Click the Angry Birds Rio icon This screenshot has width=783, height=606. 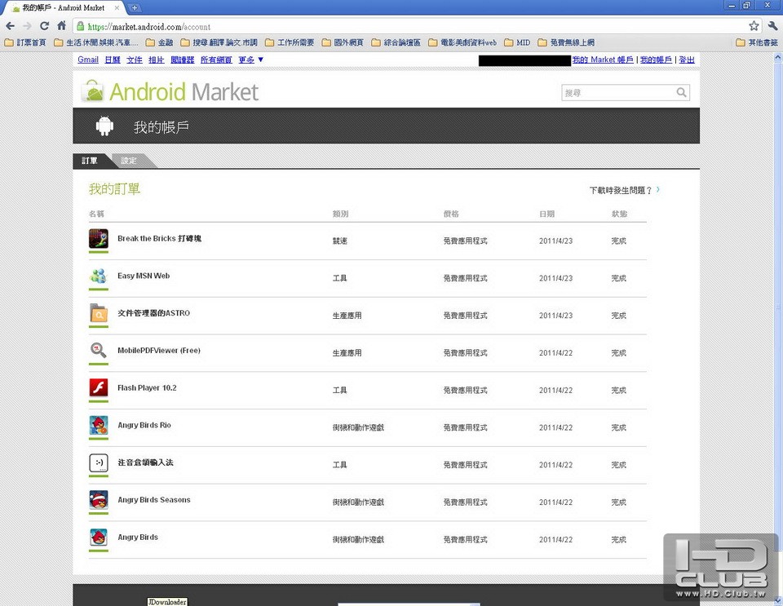point(99,425)
